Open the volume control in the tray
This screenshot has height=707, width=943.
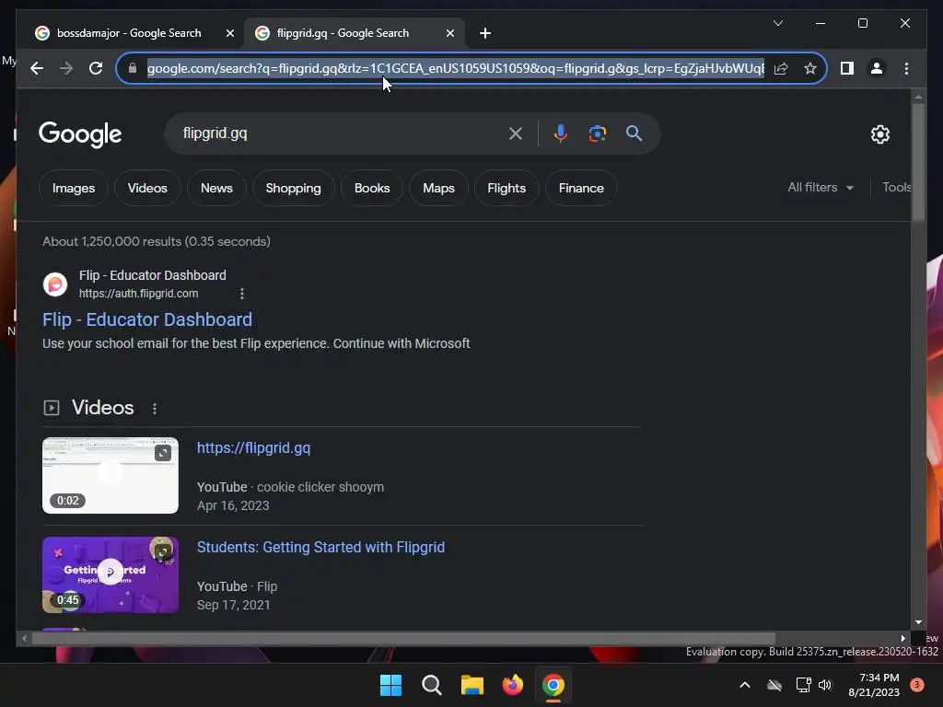(x=825, y=685)
